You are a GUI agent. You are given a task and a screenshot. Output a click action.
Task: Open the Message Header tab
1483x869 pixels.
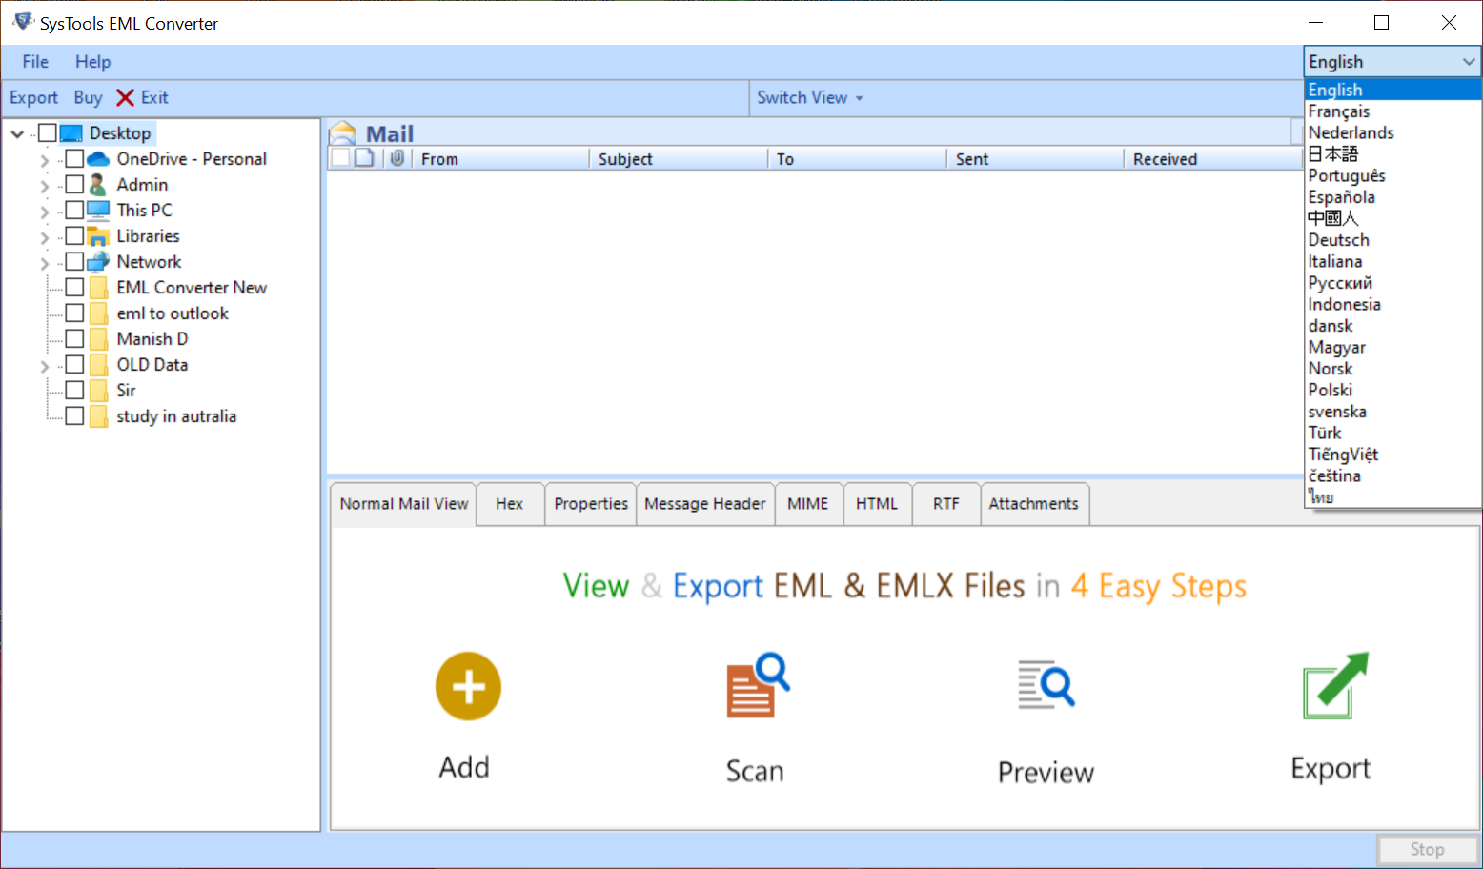(705, 504)
